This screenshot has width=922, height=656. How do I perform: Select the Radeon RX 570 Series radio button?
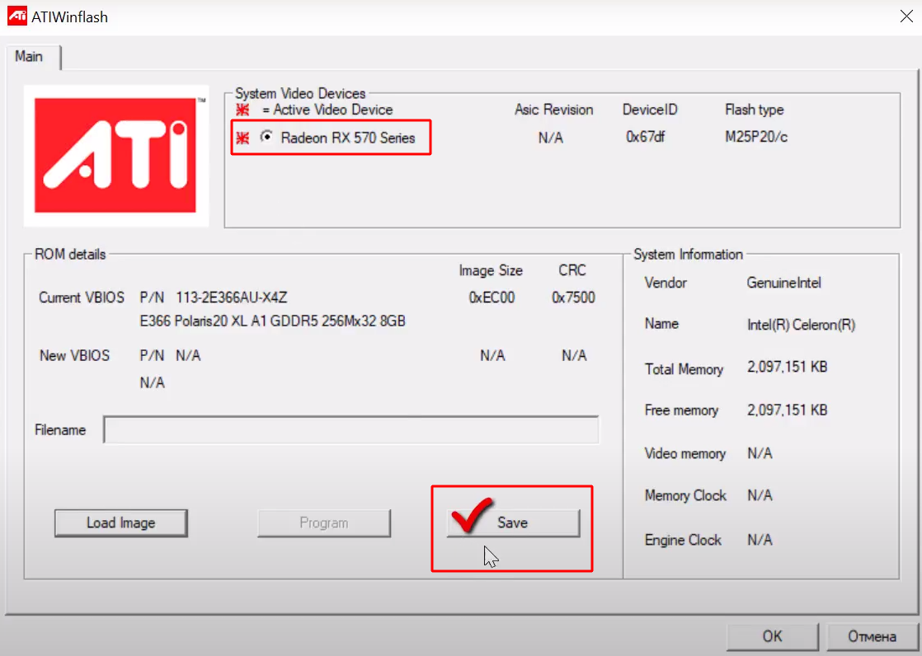point(266,138)
